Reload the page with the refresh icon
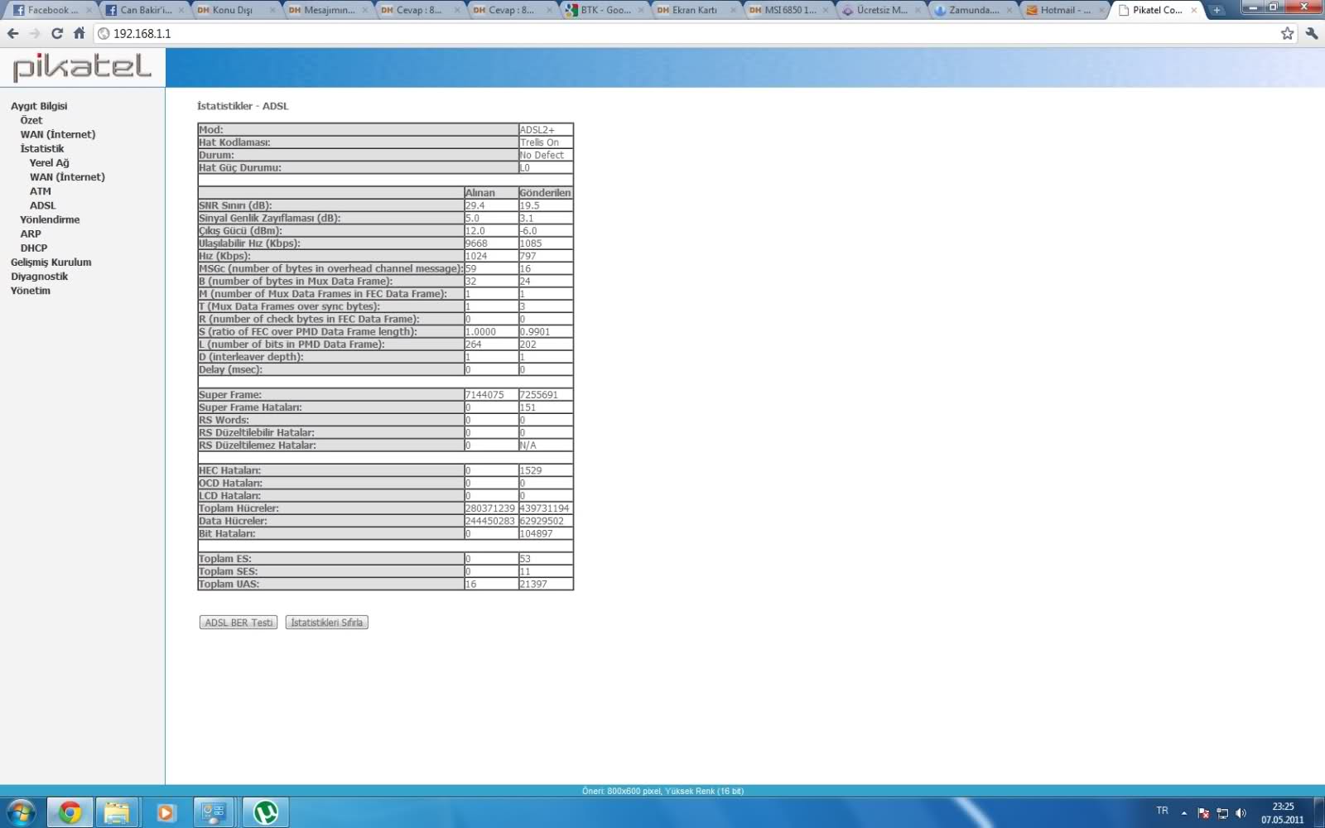 (x=56, y=34)
